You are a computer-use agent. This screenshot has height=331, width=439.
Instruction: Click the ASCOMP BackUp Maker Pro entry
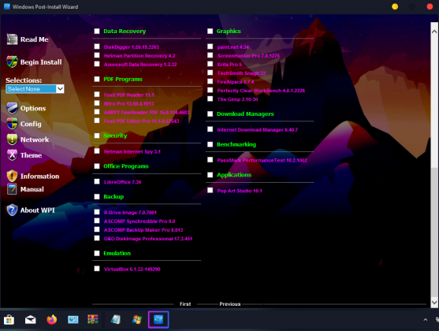143,230
